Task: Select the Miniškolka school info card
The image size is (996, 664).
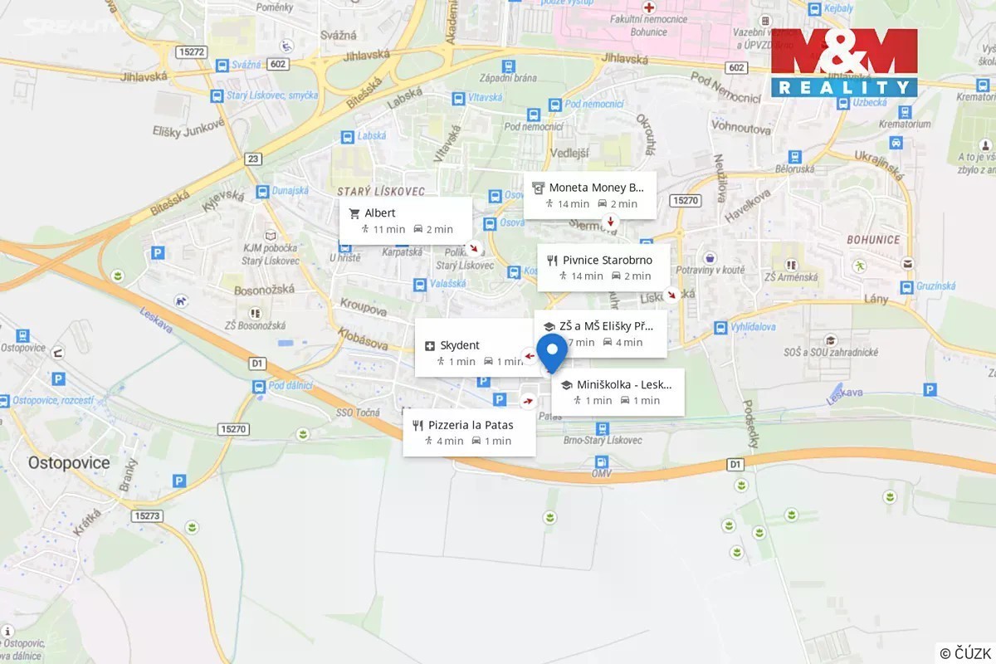Action: pyautogui.click(x=618, y=392)
